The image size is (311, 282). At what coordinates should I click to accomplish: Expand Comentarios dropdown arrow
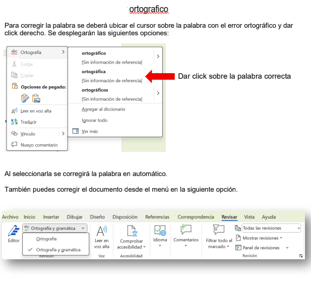pos(186,246)
